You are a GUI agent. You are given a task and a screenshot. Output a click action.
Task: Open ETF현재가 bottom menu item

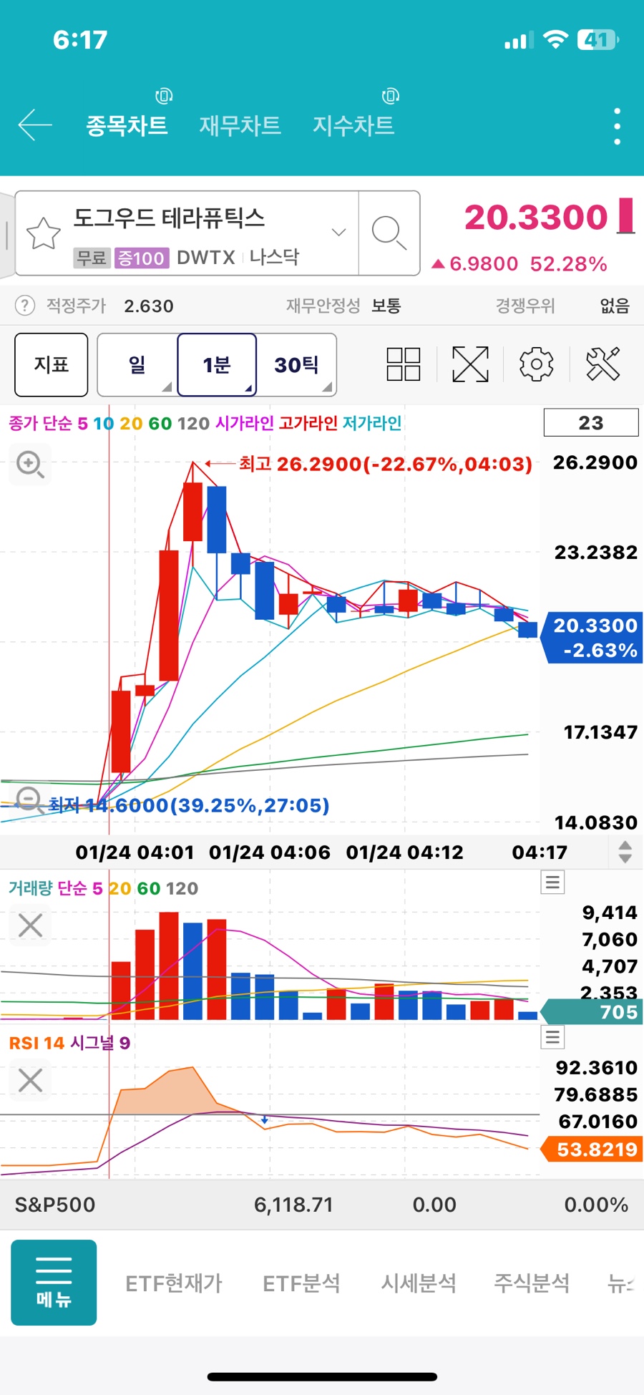point(174,1283)
